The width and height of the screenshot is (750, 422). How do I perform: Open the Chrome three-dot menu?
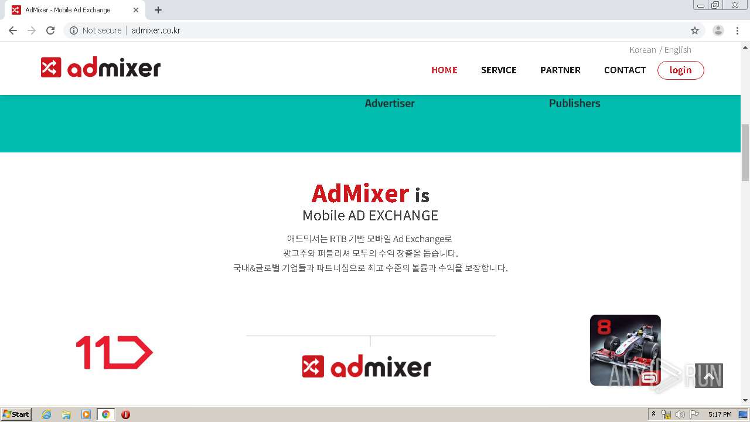click(737, 30)
